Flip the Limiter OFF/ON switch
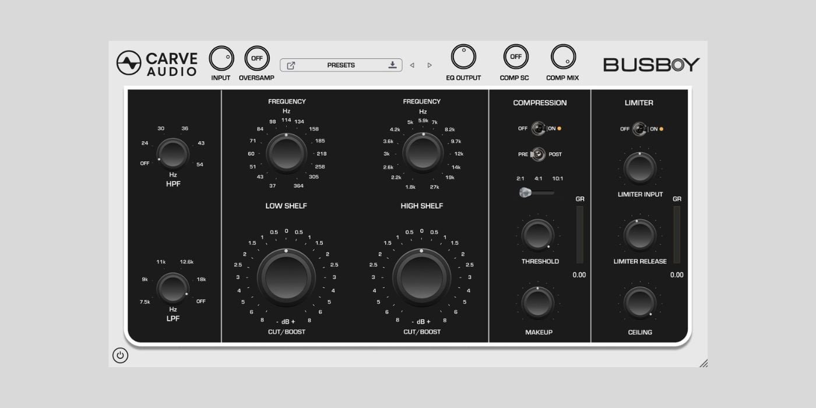The image size is (816, 408). (641, 129)
